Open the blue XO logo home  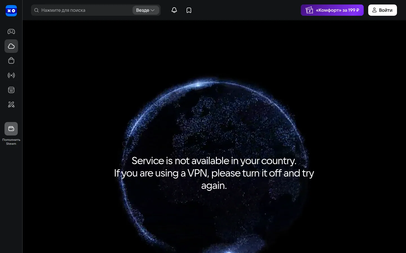pyautogui.click(x=11, y=11)
